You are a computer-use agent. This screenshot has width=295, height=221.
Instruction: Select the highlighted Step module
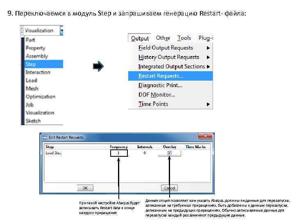[x=44, y=64]
